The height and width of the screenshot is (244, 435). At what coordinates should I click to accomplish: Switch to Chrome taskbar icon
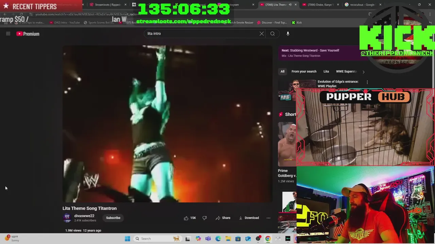click(268, 239)
